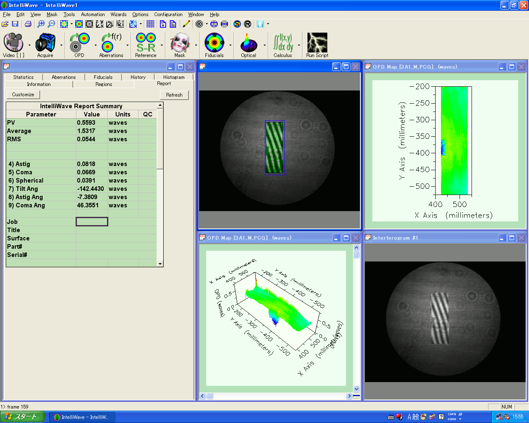Image resolution: width=529 pixels, height=423 pixels.
Task: Open the Tools menu
Action: click(69, 14)
